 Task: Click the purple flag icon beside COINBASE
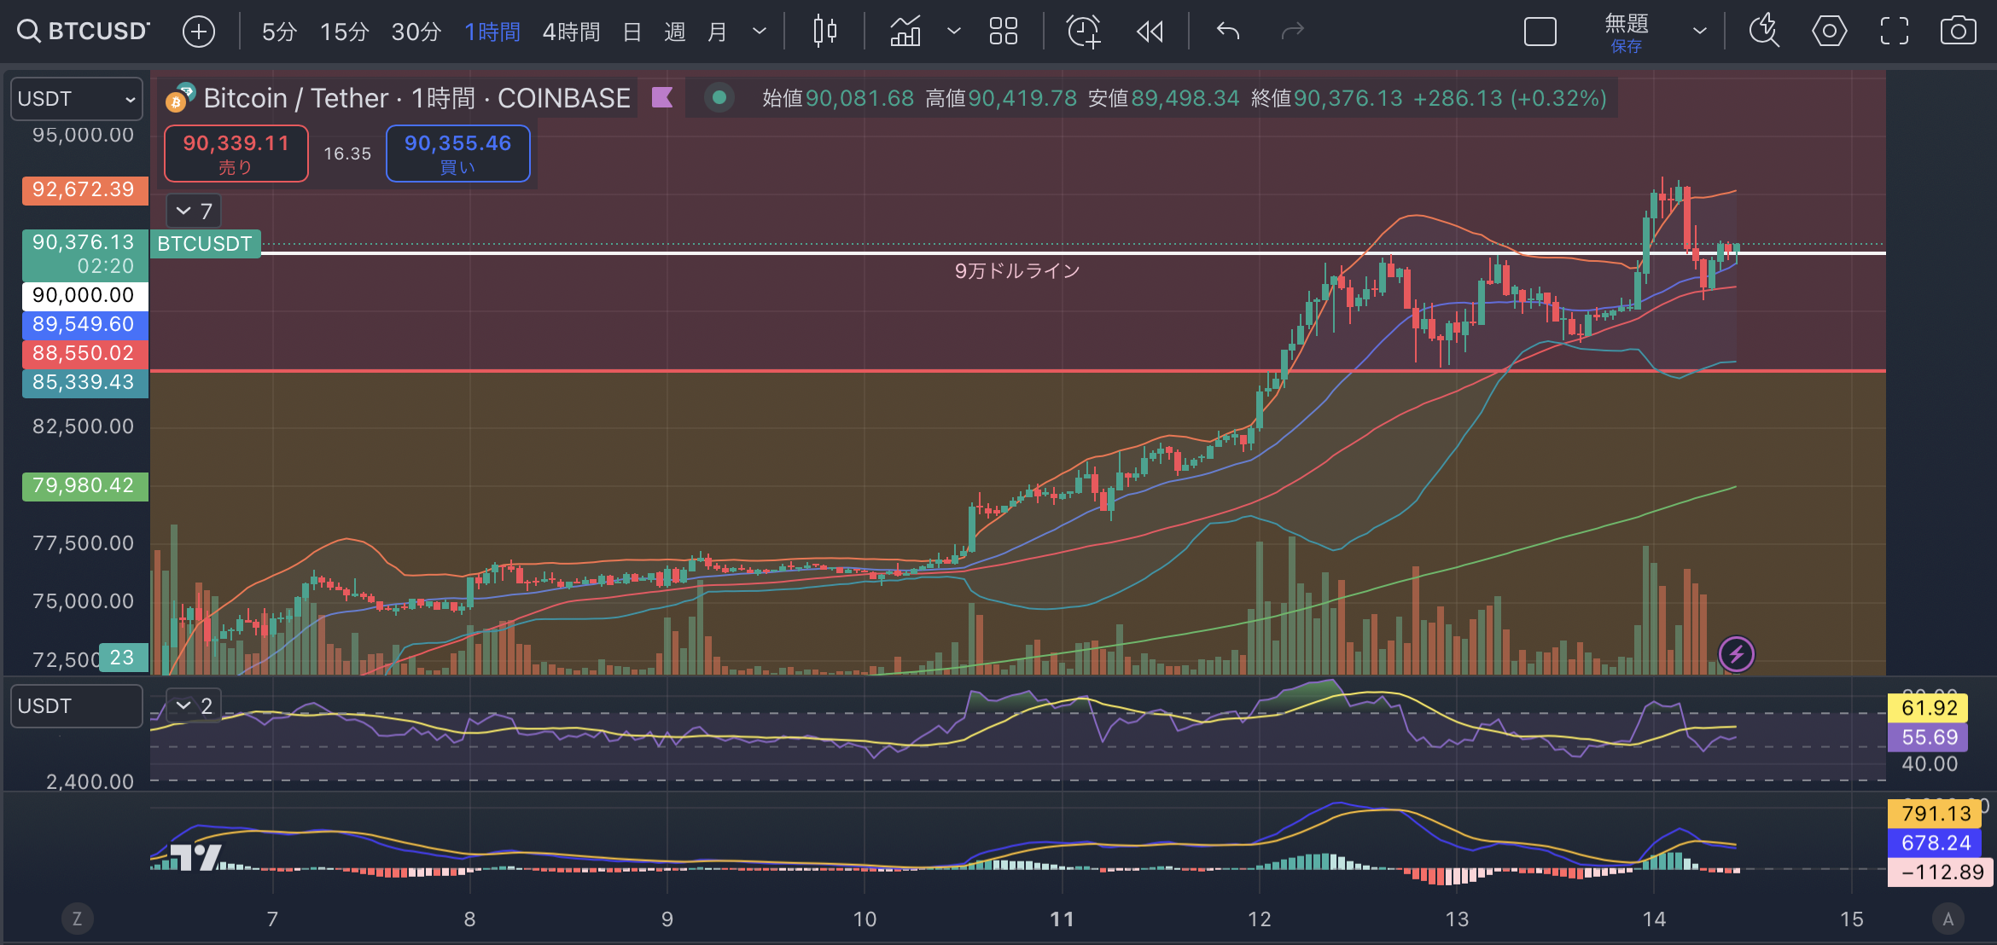click(662, 97)
